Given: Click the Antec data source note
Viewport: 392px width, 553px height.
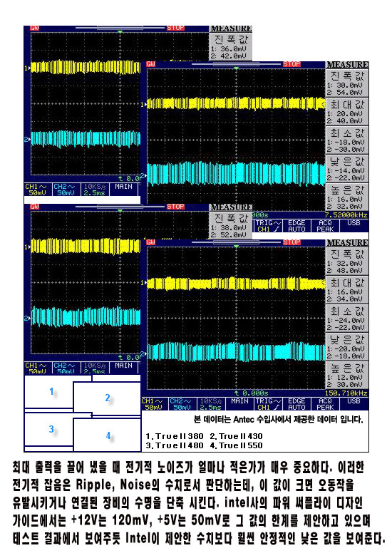Looking at the screenshot, I should pos(279,419).
